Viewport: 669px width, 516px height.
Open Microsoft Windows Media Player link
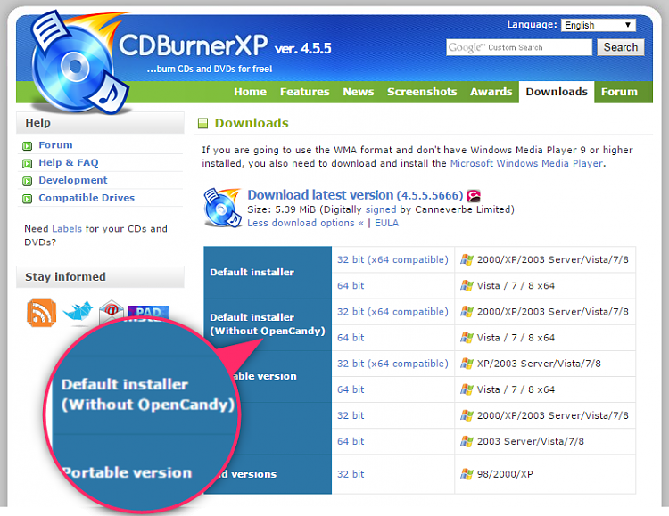[x=526, y=163]
